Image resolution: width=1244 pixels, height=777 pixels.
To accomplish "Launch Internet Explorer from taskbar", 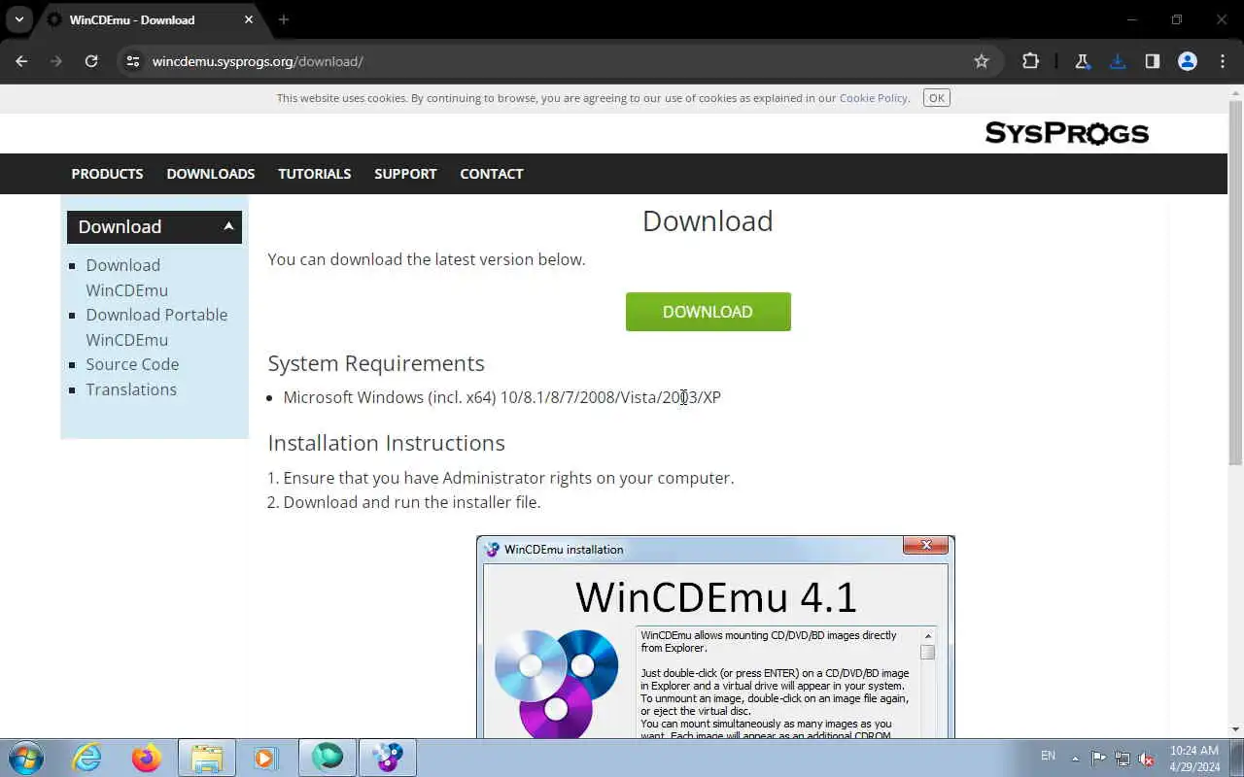I will point(87,758).
